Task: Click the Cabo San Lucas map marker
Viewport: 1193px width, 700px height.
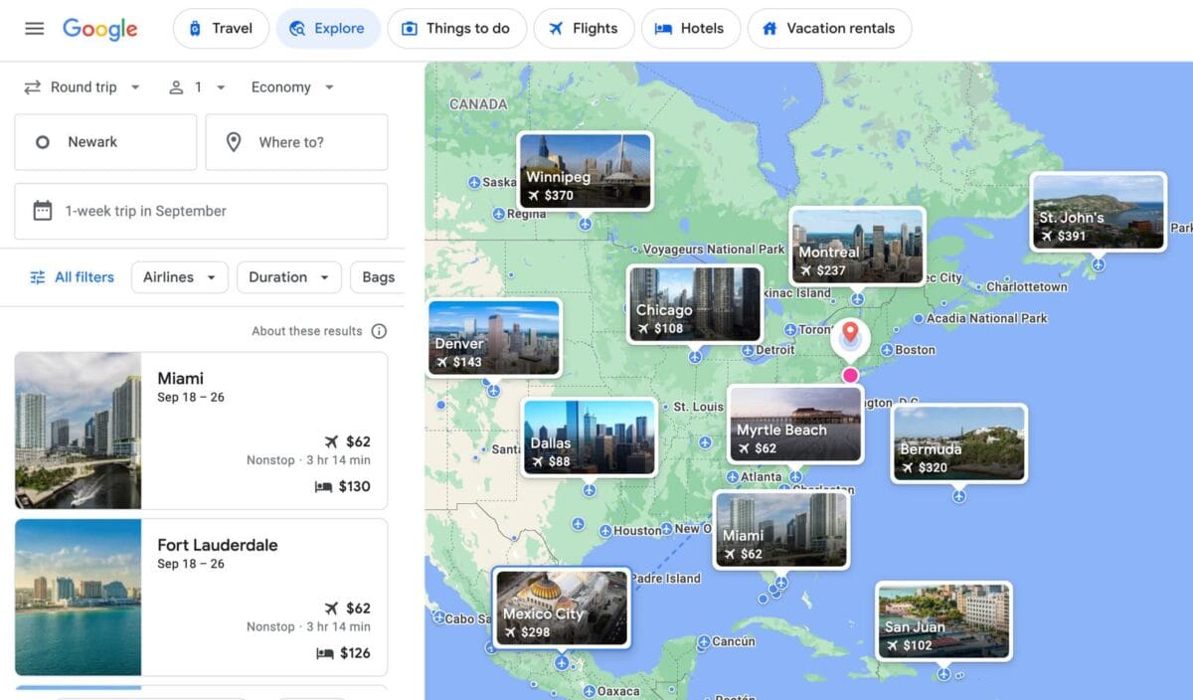Action: click(x=437, y=618)
